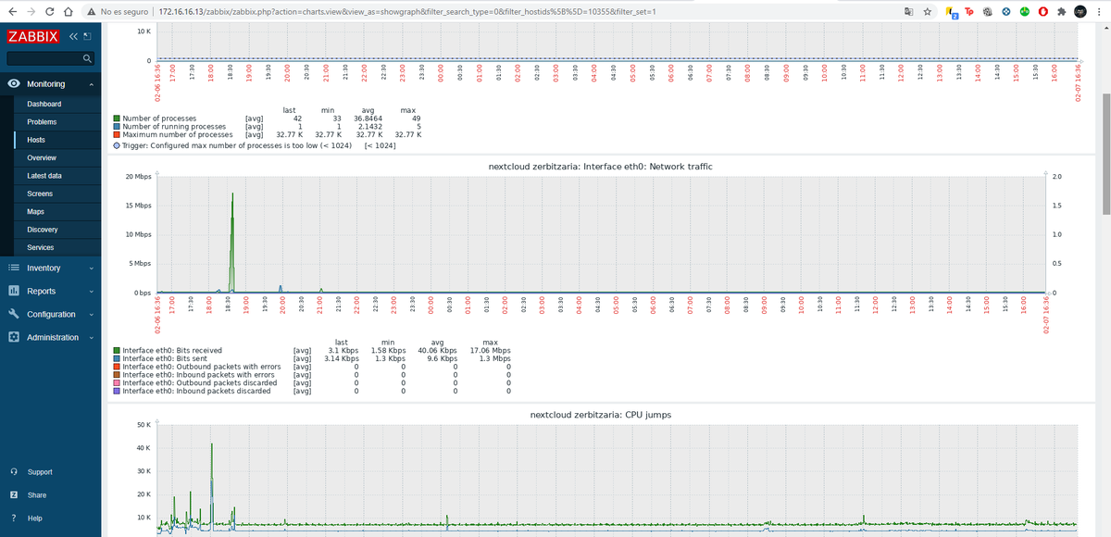The width and height of the screenshot is (1111, 537).
Task: Click the blue circular extension icon
Action: (1006, 12)
